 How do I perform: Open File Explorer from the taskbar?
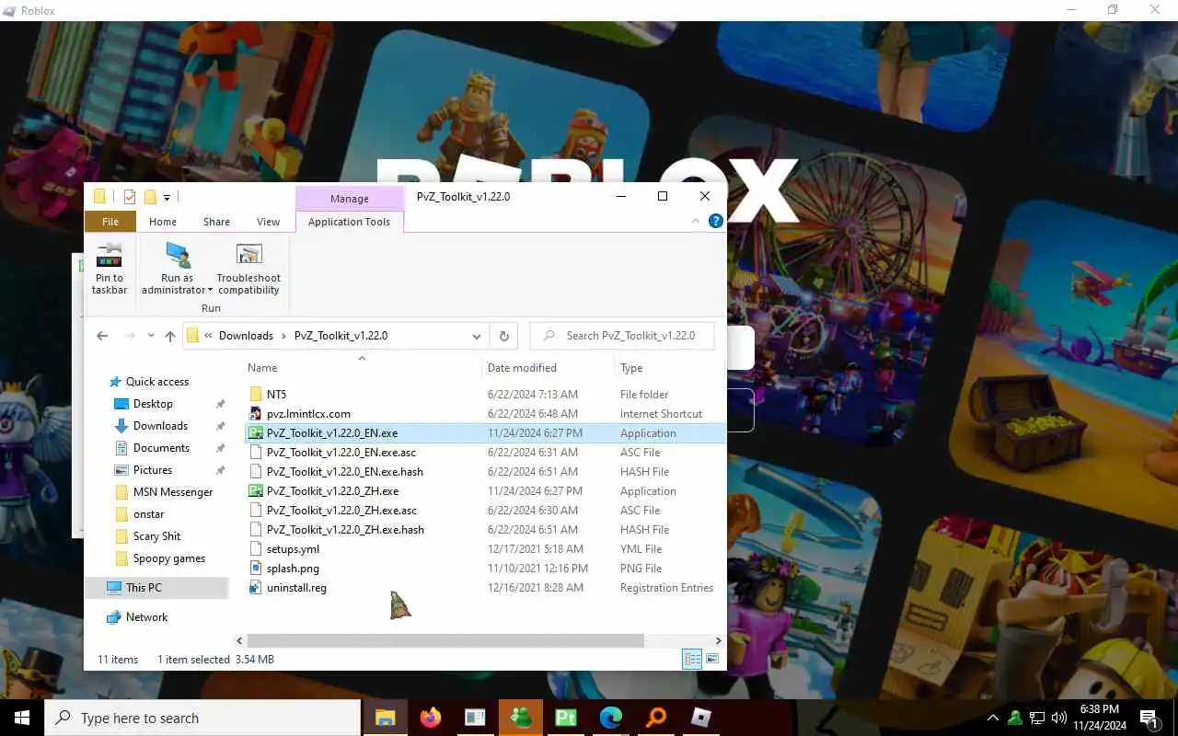tap(385, 718)
